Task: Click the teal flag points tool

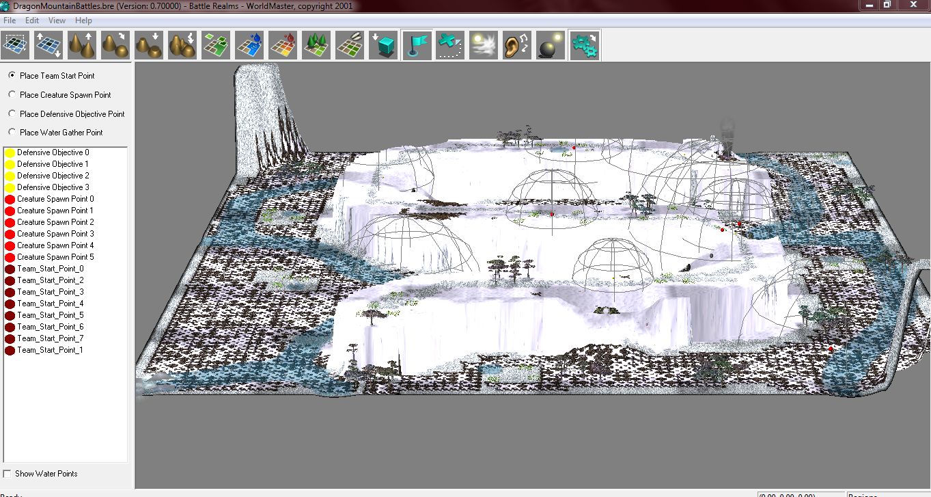Action: 417,45
